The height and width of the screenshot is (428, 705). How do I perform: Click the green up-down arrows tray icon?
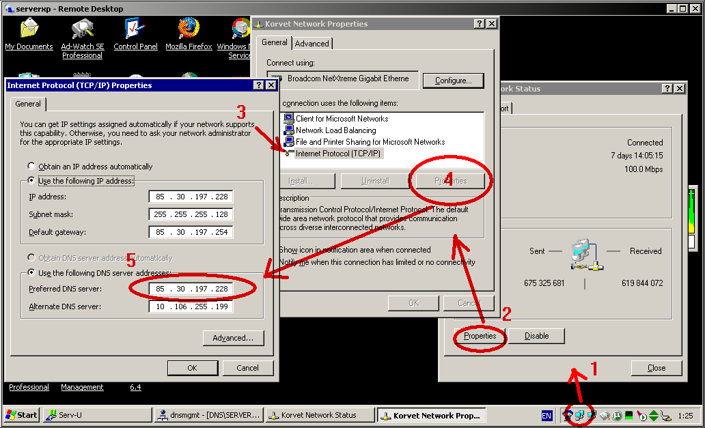click(x=654, y=416)
